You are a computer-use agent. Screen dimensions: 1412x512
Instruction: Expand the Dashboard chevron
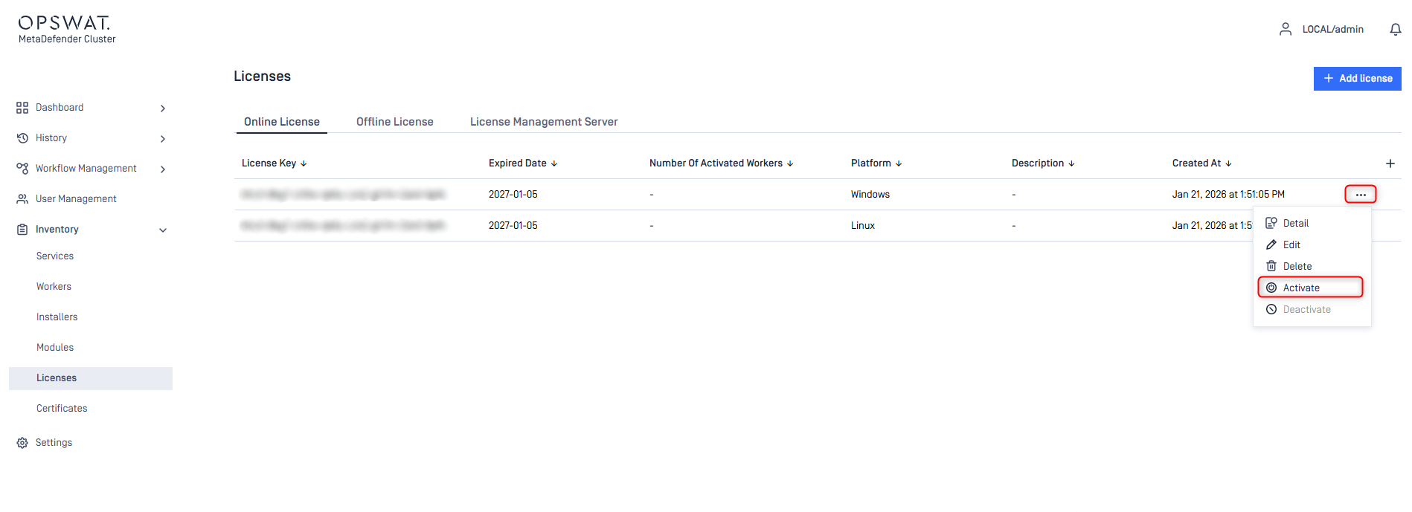click(163, 108)
